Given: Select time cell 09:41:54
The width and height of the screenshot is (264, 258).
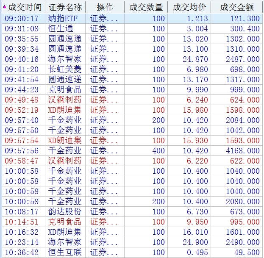Looking at the screenshot, I should coord(22,80).
